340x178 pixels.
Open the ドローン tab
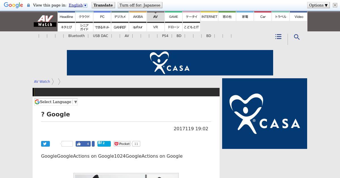click(x=173, y=27)
